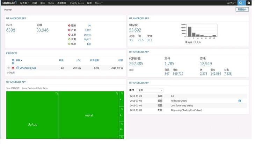
Task: Click the 12,949 methods value
Action: click(x=206, y=64)
